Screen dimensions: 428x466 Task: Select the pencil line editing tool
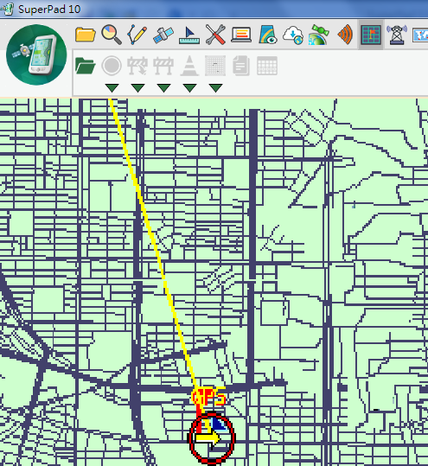point(137,35)
